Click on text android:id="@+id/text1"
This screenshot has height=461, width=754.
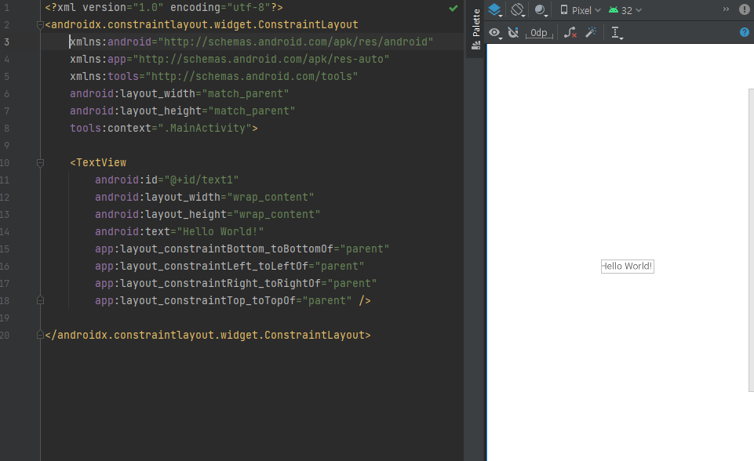point(166,180)
